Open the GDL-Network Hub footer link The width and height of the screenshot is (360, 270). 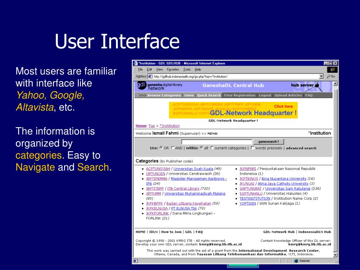[279, 232]
